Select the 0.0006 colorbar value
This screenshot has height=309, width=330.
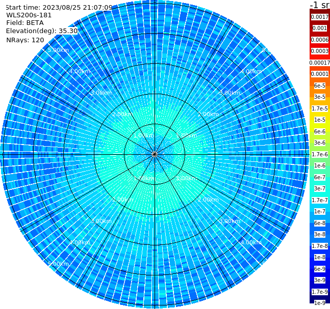(x=320, y=40)
